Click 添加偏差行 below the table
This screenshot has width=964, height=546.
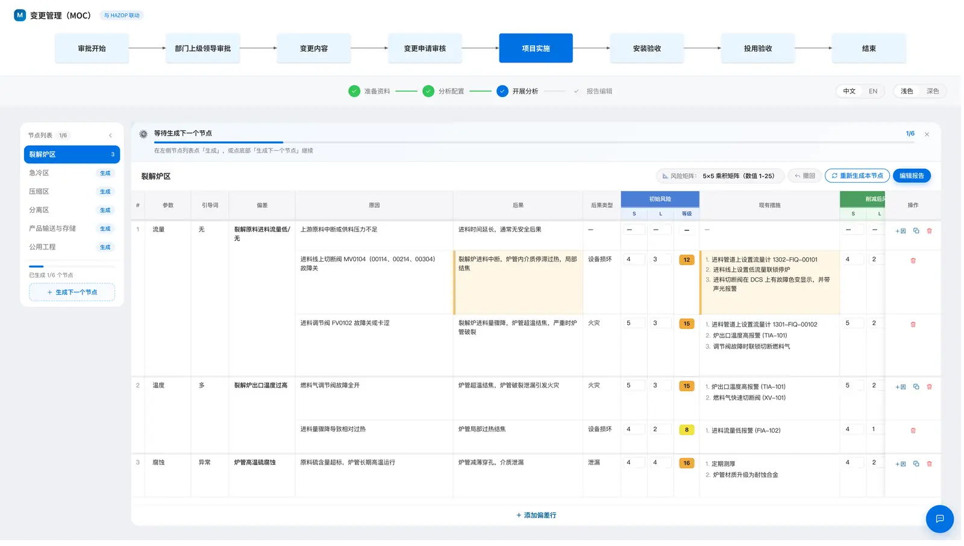(x=536, y=515)
